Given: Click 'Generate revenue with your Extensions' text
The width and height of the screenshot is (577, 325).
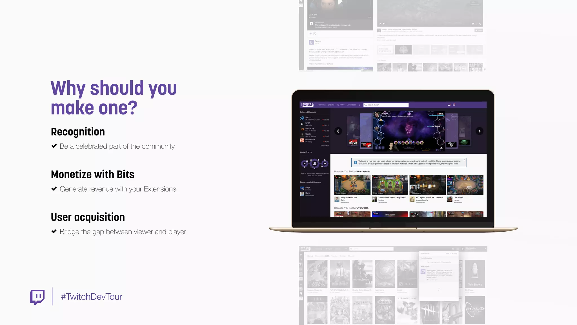Looking at the screenshot, I should pyautogui.click(x=118, y=189).
